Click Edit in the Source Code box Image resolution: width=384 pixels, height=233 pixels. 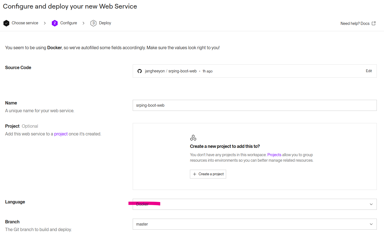369,71
